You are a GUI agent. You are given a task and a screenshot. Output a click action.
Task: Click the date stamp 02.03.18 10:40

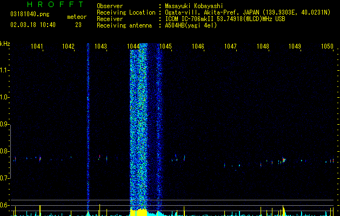pos(33,25)
